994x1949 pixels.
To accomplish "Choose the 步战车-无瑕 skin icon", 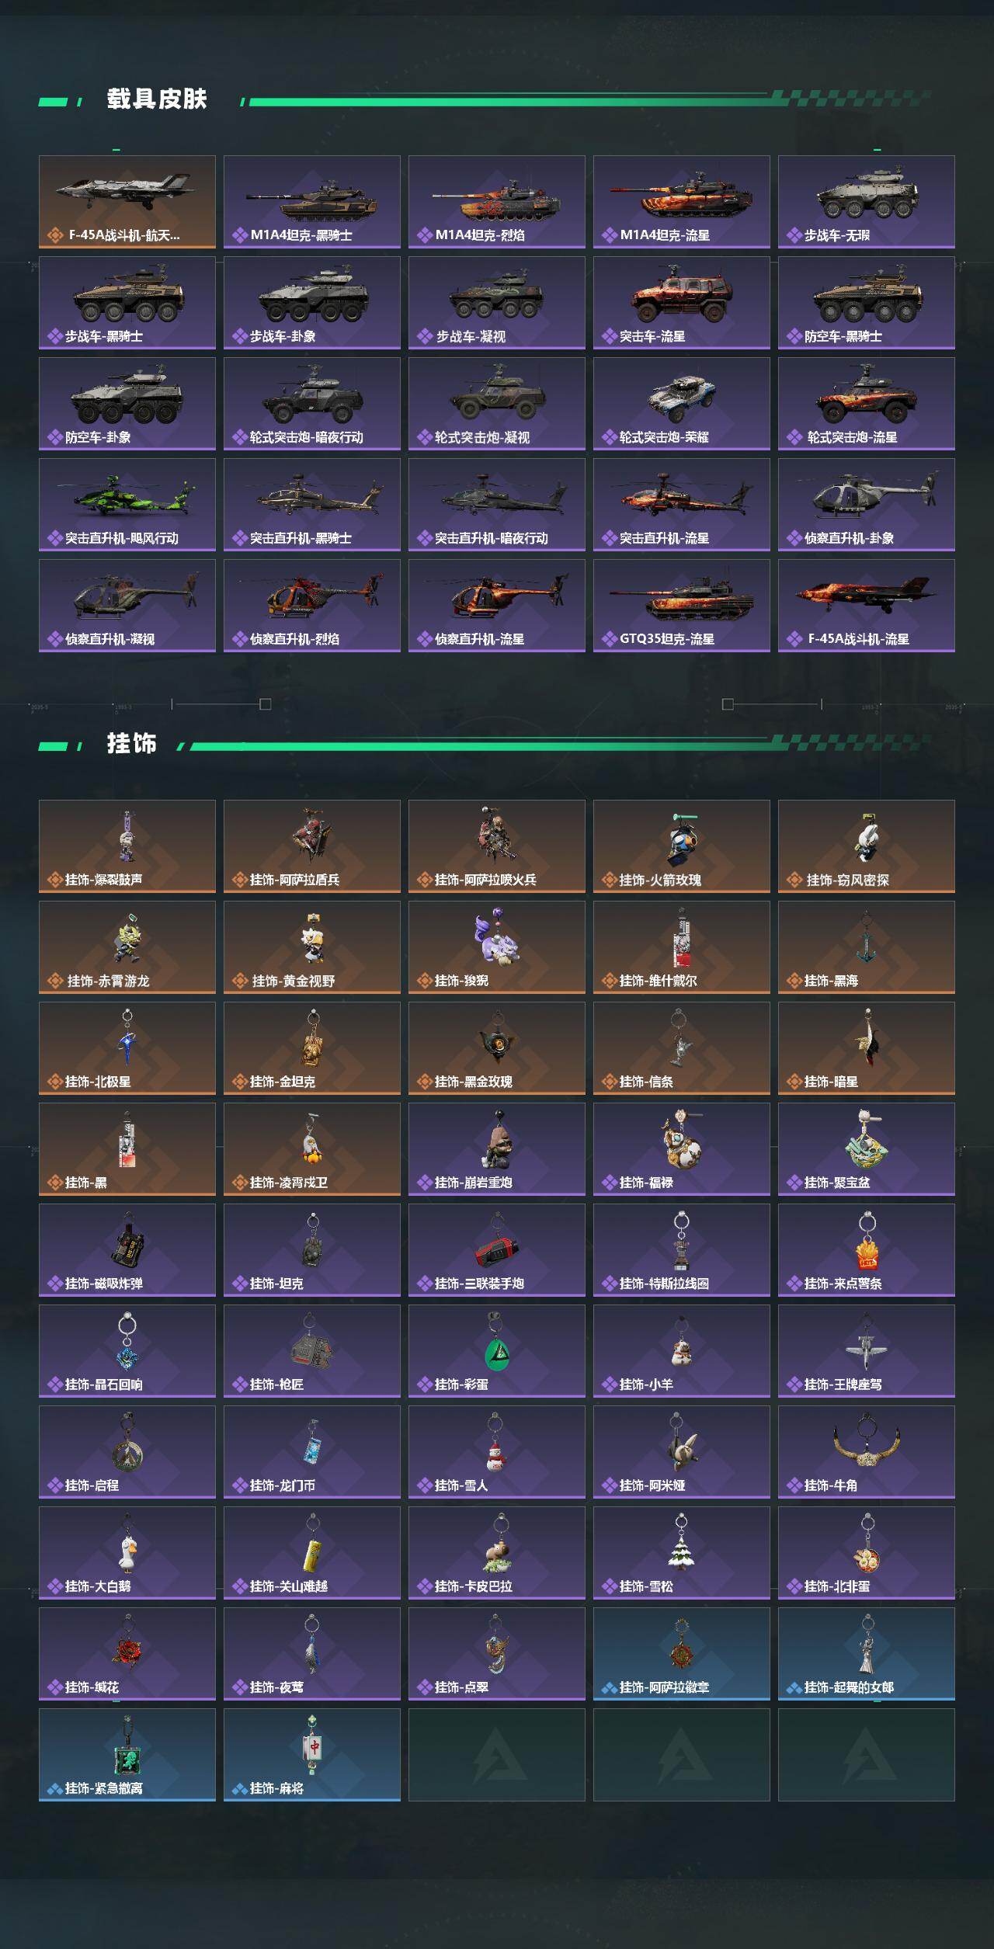I will coord(867,202).
